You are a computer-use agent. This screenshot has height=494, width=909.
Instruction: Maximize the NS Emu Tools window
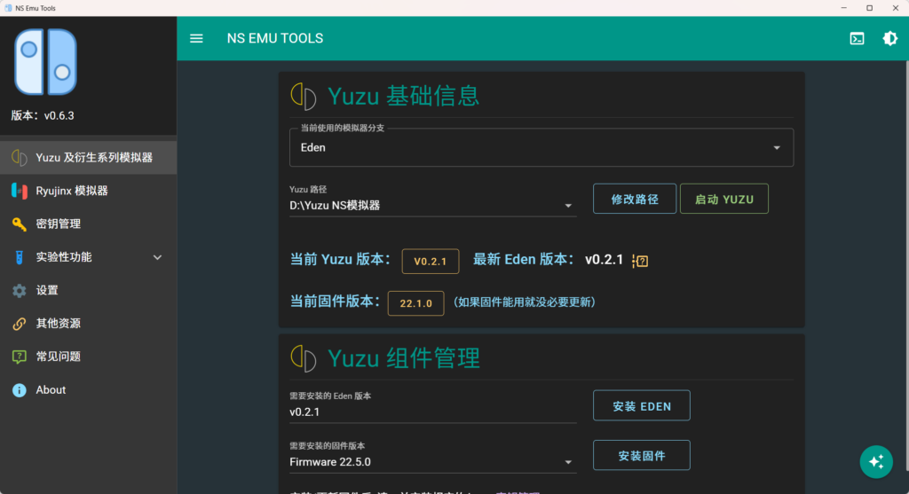point(869,8)
